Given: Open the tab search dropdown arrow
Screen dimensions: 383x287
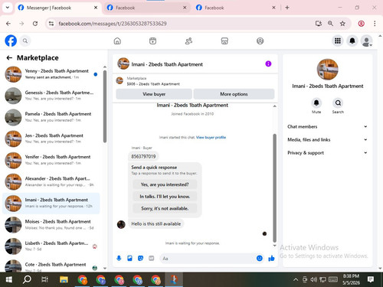Looking at the screenshot, I should 8,8.
